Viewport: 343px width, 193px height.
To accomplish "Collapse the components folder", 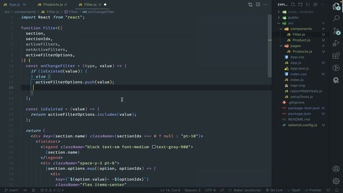I will pyautogui.click(x=281, y=29).
